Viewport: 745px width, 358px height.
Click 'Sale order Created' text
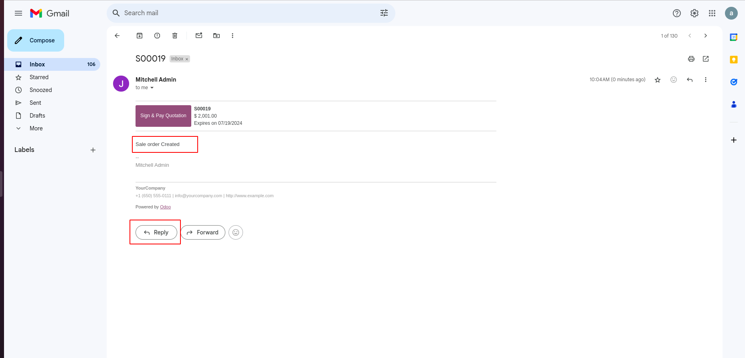coord(158,144)
